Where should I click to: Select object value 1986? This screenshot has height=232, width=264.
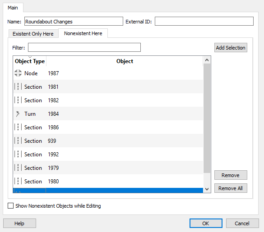[53, 127]
